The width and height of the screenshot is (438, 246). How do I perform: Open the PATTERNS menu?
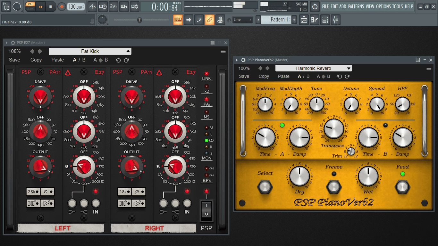point(356,6)
